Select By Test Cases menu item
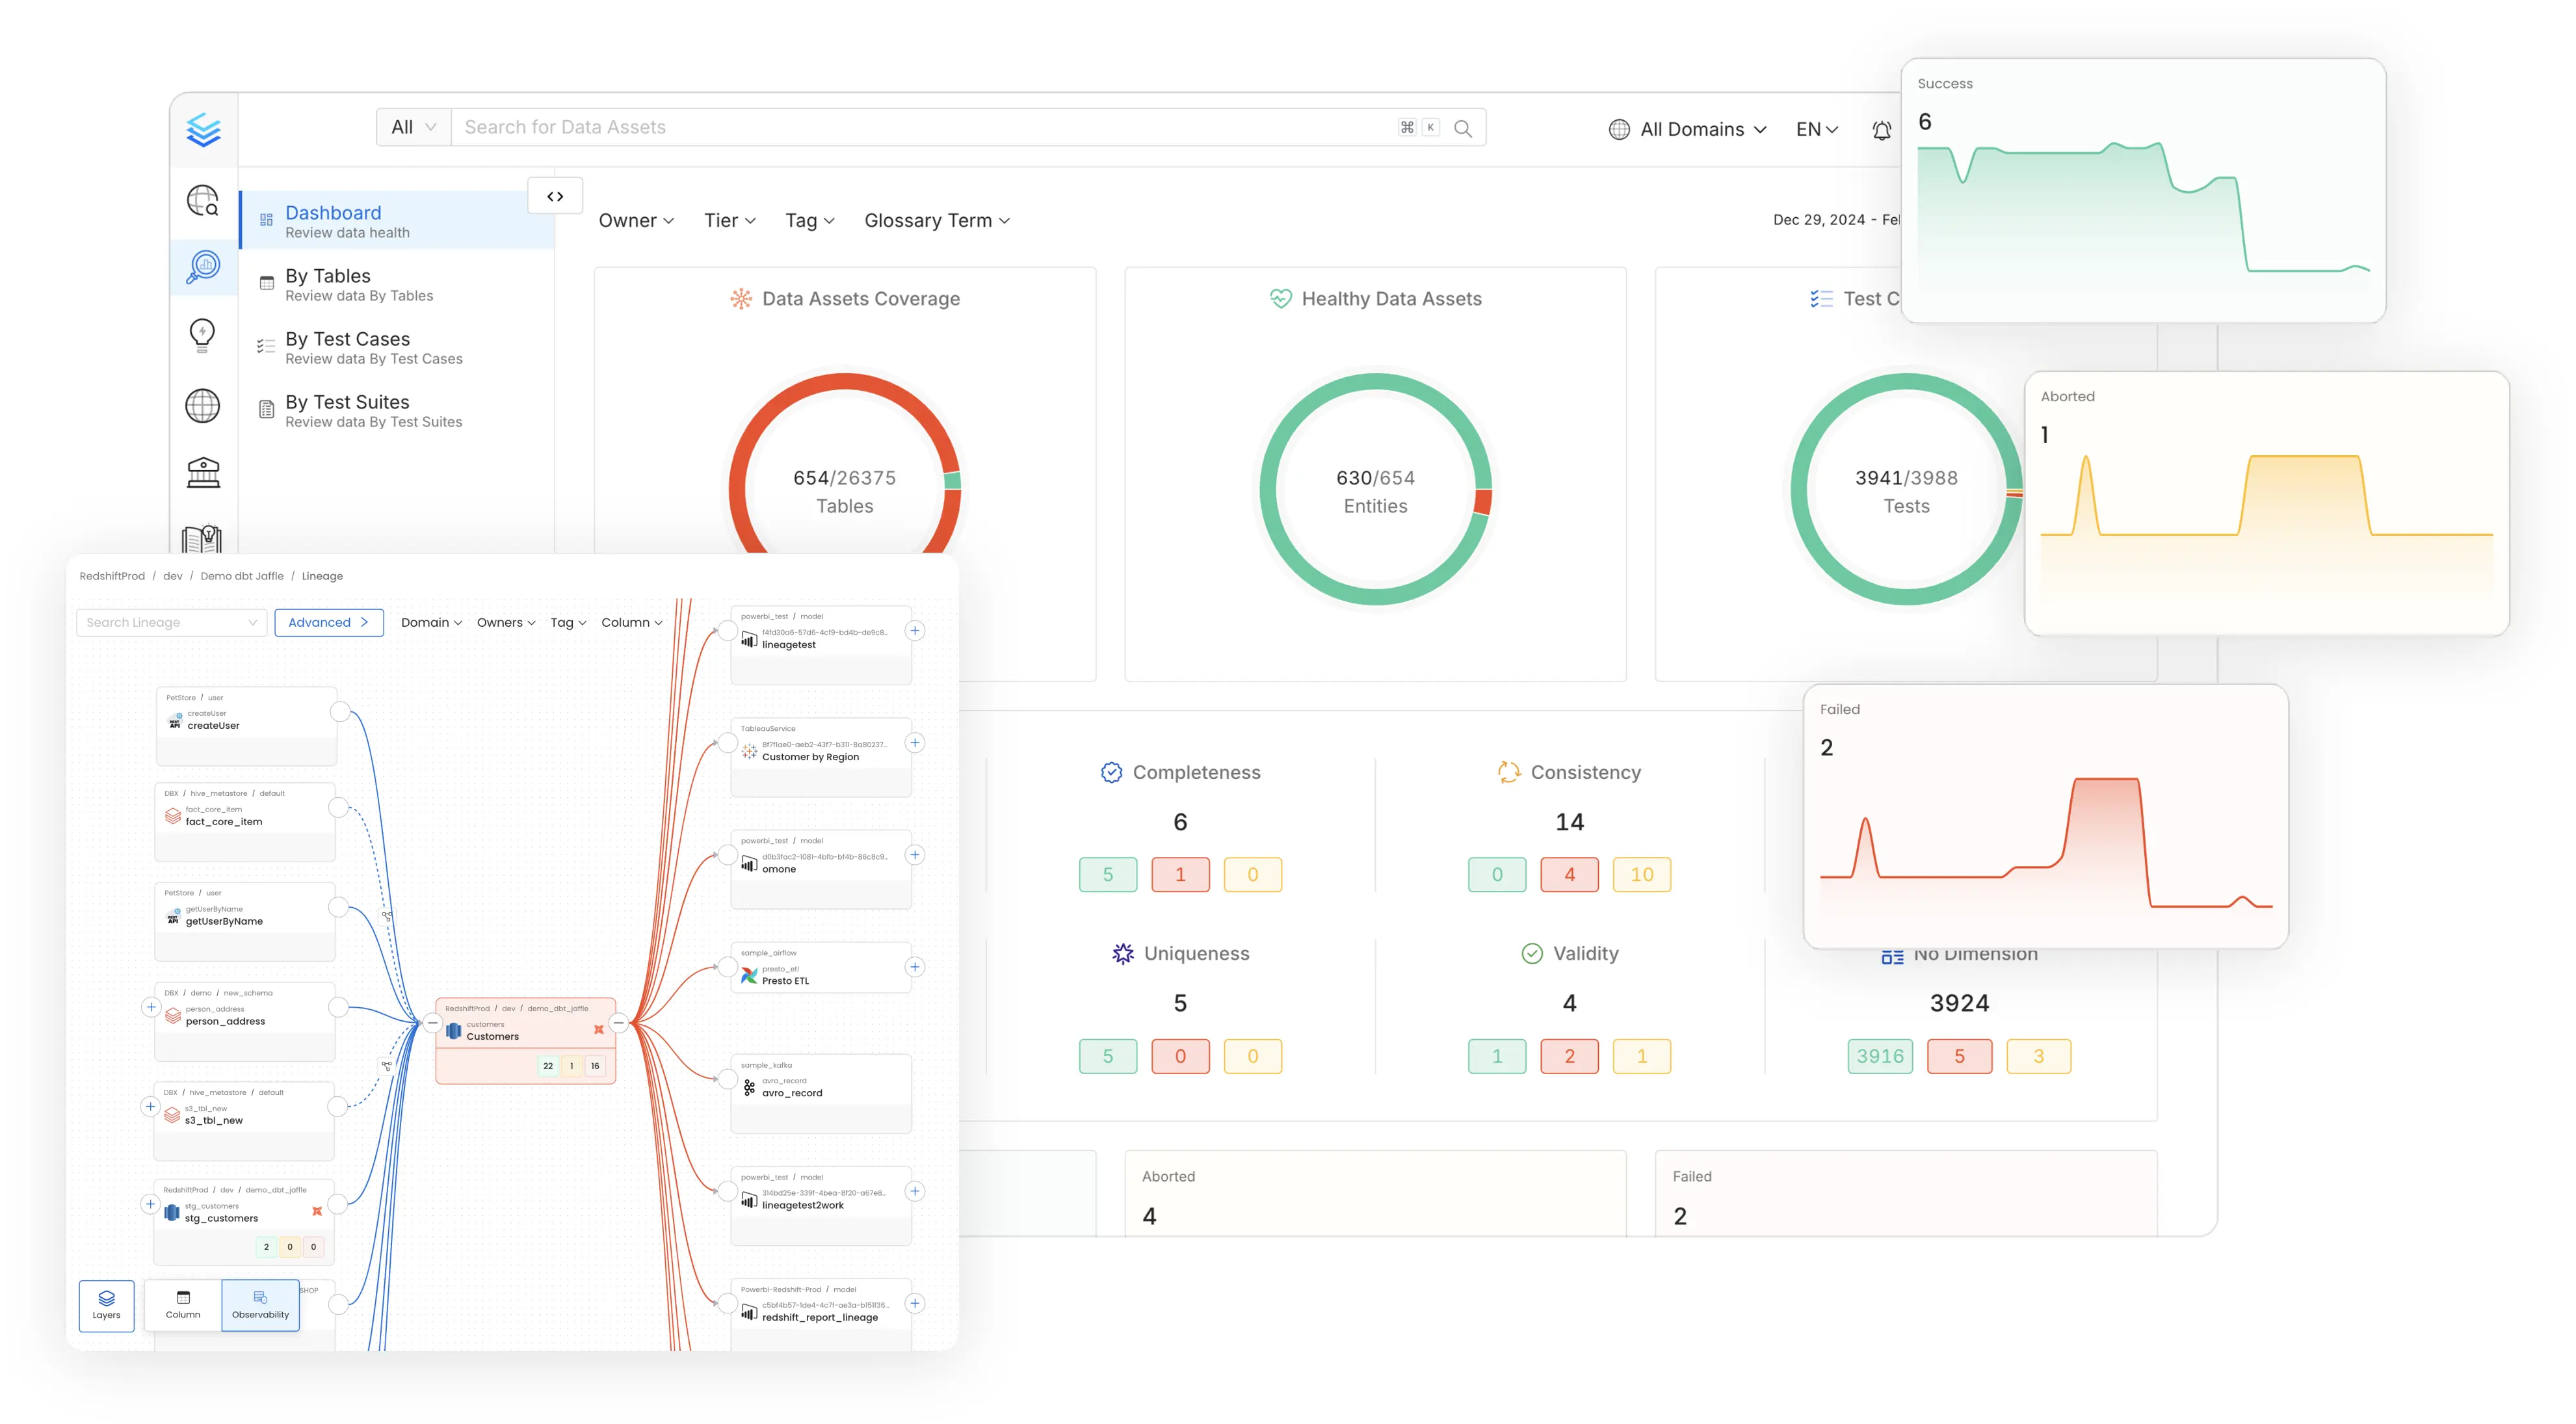The width and height of the screenshot is (2576, 1424). pos(347,347)
